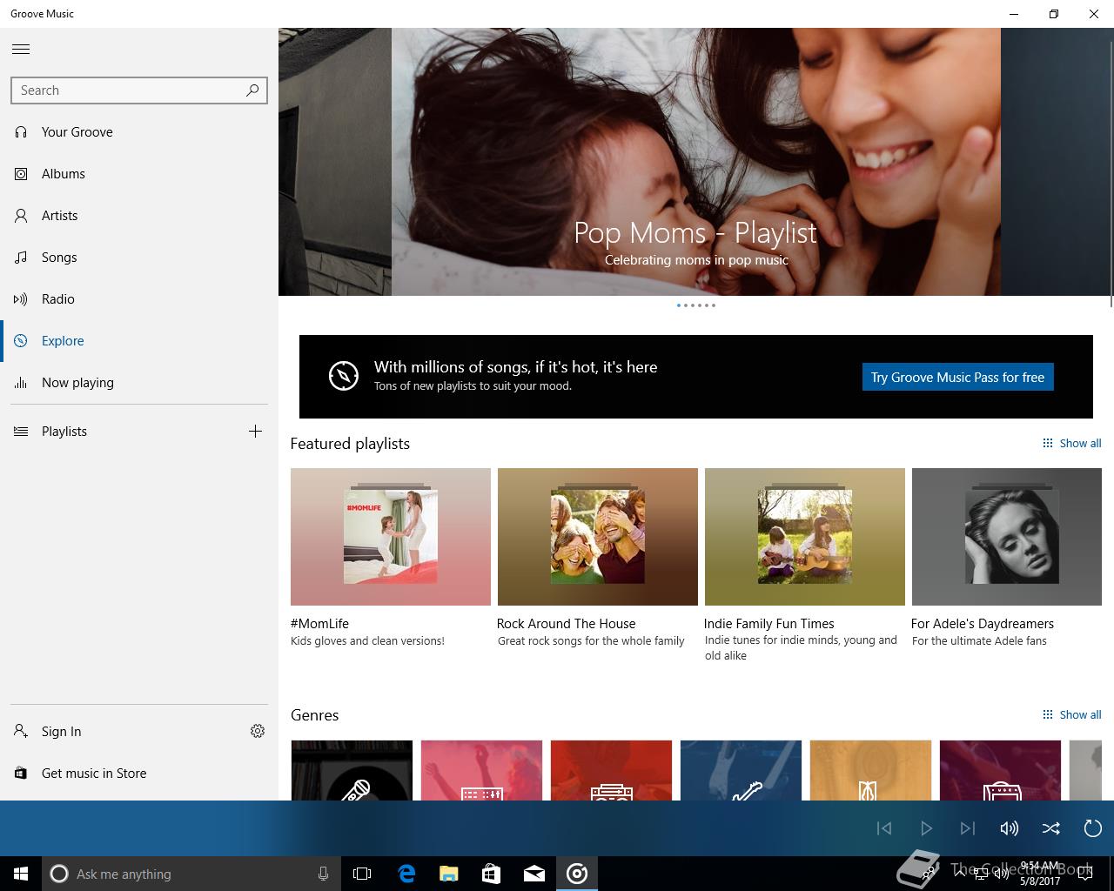Open Your Groove section
The width and height of the screenshot is (1114, 891).
[x=139, y=132]
